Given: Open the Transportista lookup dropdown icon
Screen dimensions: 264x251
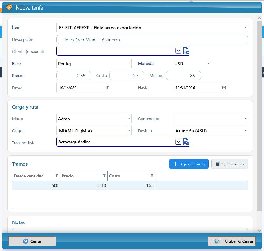Looking at the screenshot, I should (x=178, y=142).
